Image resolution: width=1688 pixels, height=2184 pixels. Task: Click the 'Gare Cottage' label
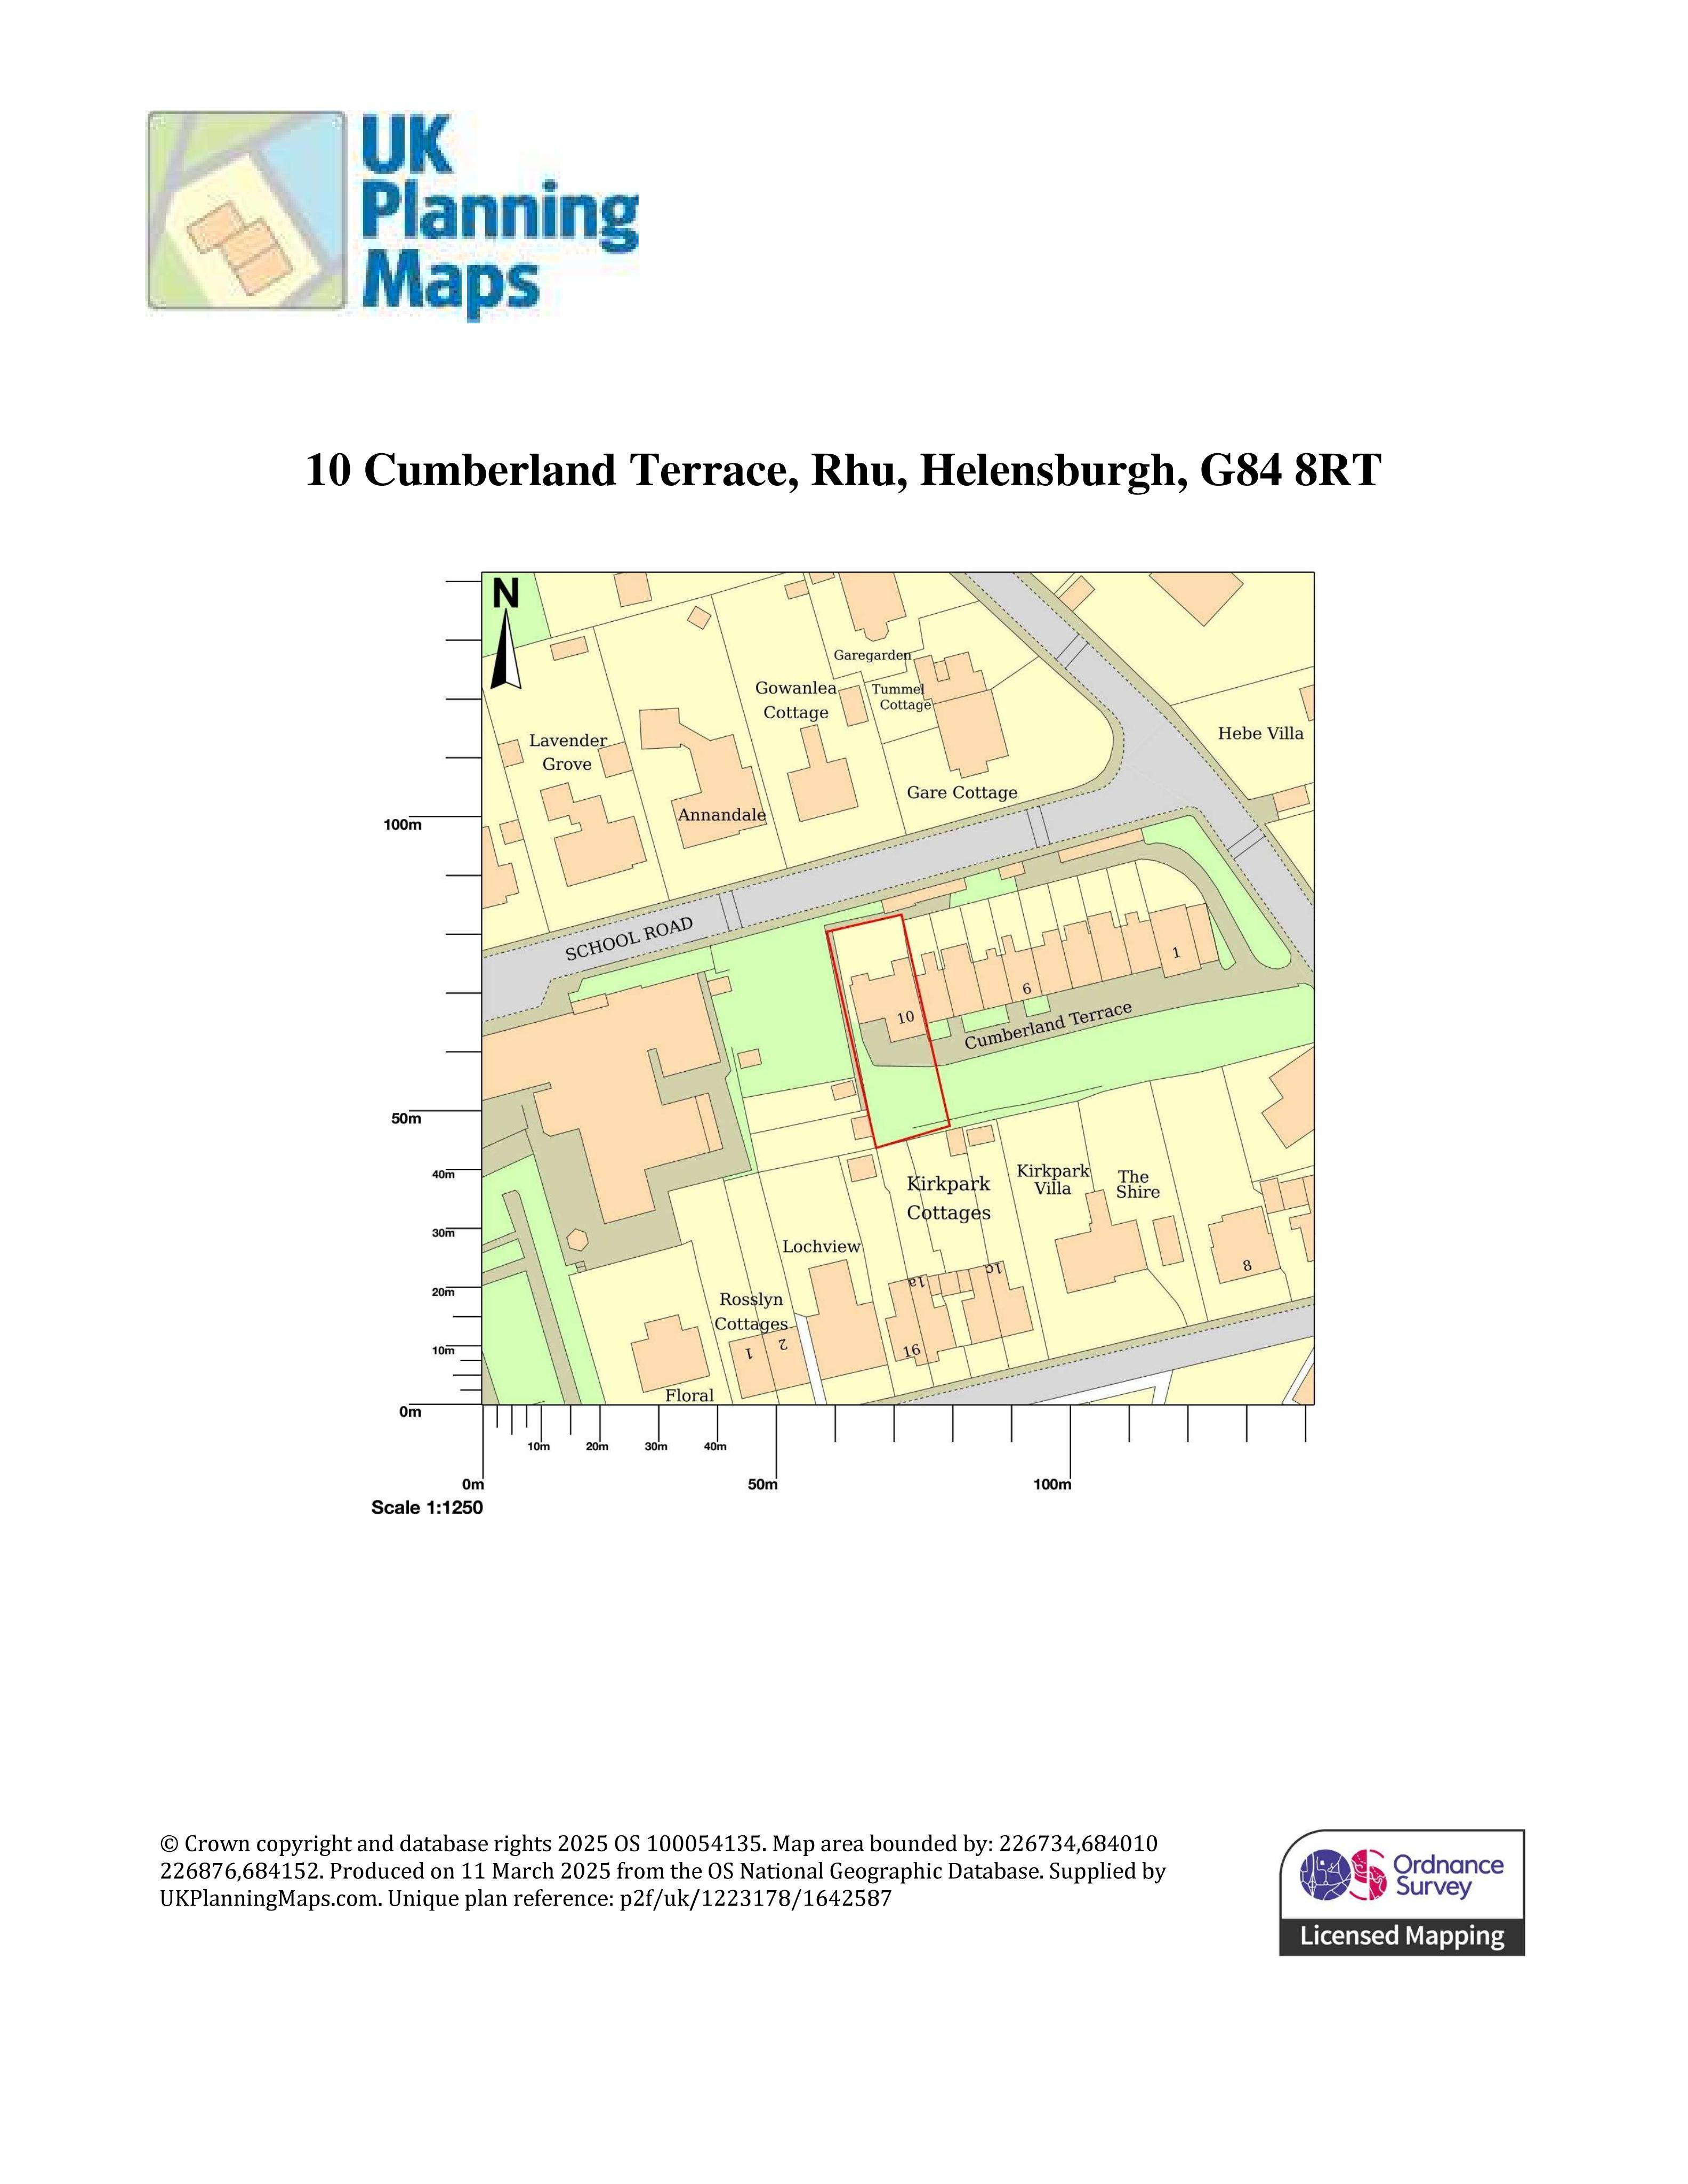point(962,793)
